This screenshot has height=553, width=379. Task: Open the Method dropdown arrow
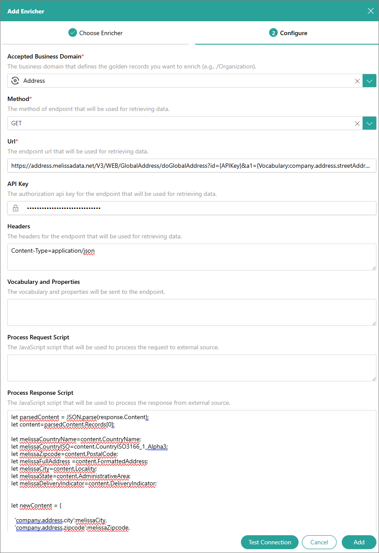369,124
